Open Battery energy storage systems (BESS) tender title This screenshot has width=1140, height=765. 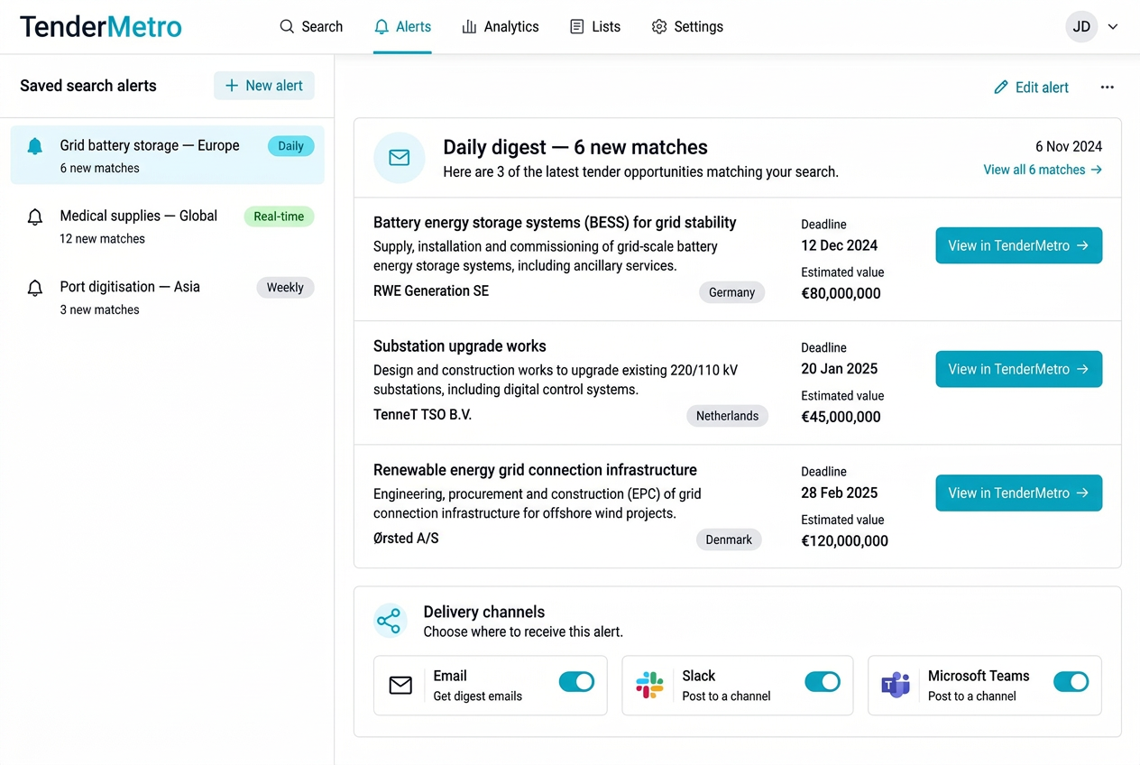pyautogui.click(x=555, y=222)
